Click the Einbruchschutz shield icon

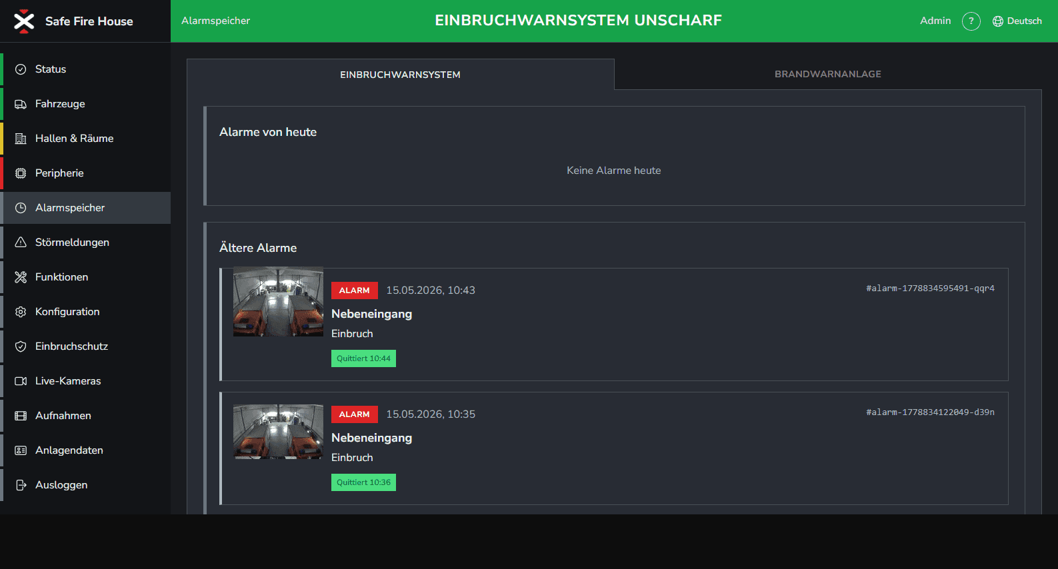[21, 346]
